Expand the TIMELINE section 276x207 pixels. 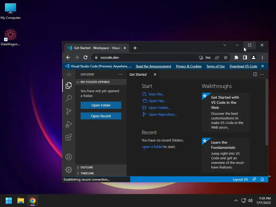[101, 173]
